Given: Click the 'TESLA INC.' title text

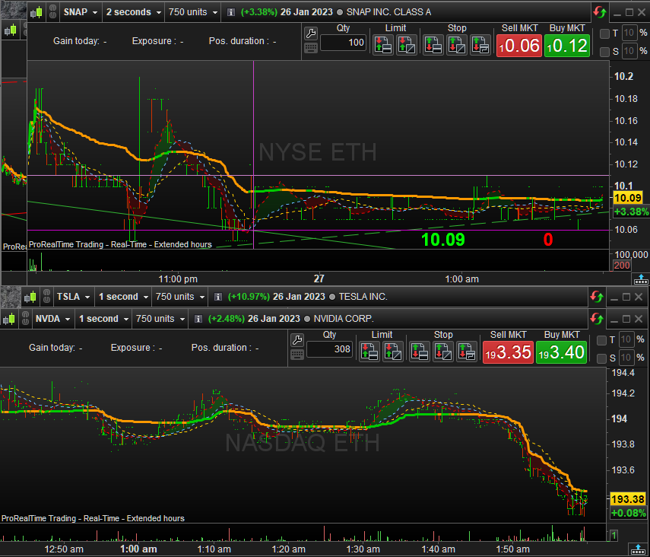Looking at the screenshot, I should click(363, 297).
